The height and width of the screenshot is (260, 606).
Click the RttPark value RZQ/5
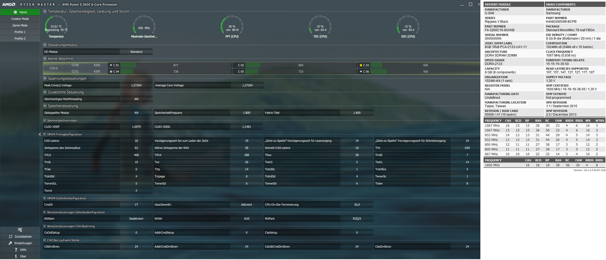coord(357,219)
